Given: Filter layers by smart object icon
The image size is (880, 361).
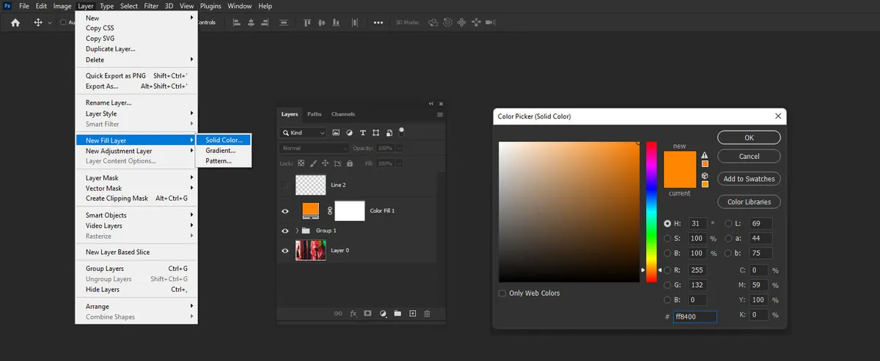Looking at the screenshot, I should (x=389, y=133).
